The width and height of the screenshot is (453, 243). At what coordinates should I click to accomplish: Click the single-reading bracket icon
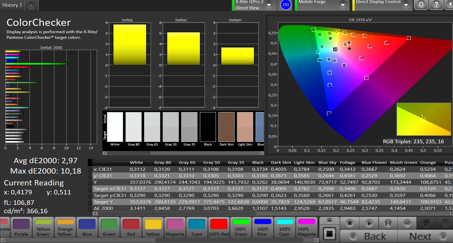(388, 223)
